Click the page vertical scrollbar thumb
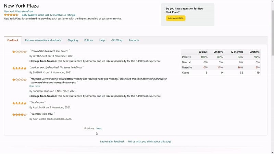 point(272,33)
